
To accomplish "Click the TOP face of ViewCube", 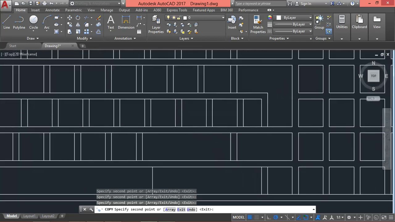I will coord(373,76).
